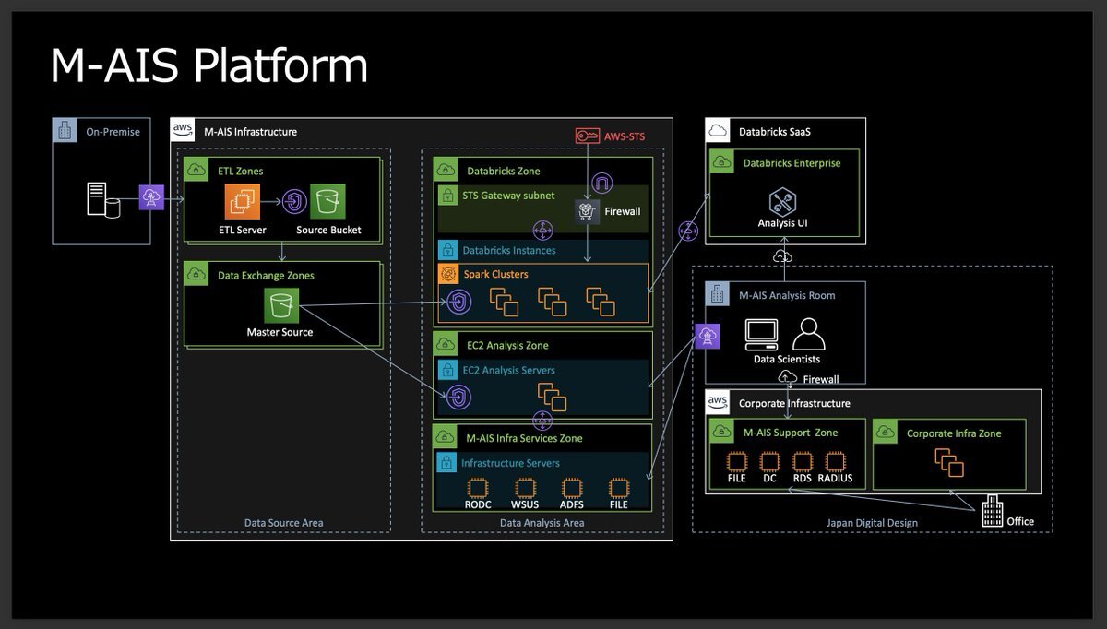Click the orange ETL Server icon
The height and width of the screenshot is (629, 1107).
pyautogui.click(x=243, y=201)
